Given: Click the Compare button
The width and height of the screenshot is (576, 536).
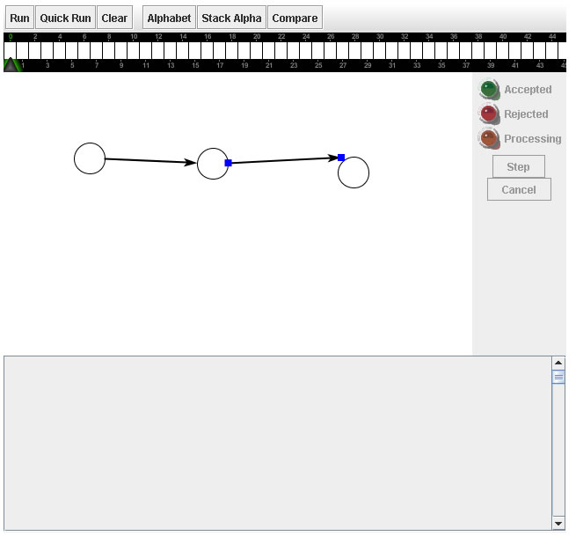Looking at the screenshot, I should pos(295,18).
